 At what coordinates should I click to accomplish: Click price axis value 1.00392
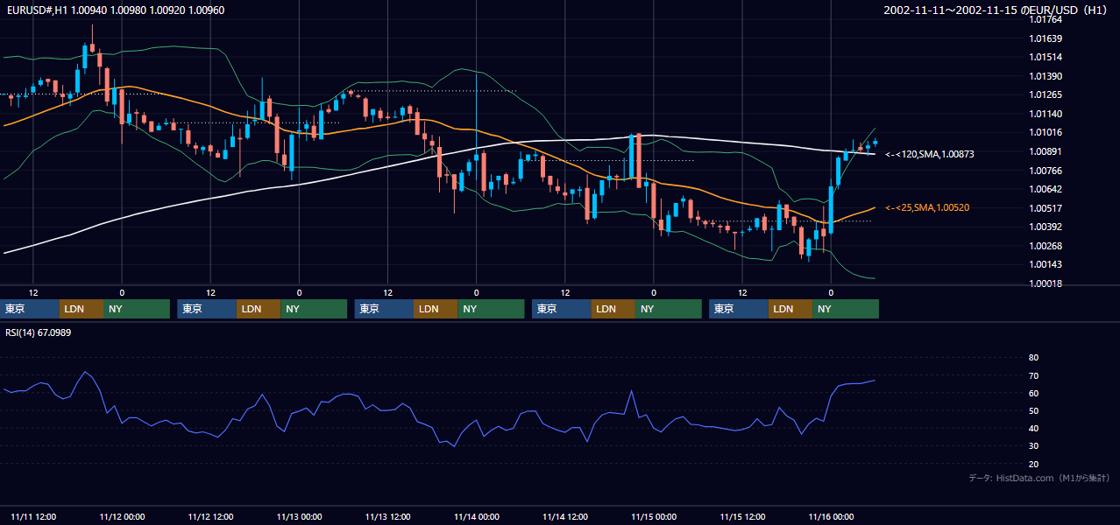(x=1046, y=227)
